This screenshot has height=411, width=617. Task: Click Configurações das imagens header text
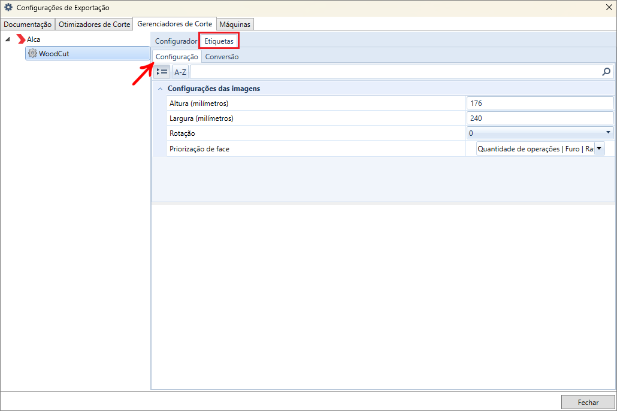[214, 89]
